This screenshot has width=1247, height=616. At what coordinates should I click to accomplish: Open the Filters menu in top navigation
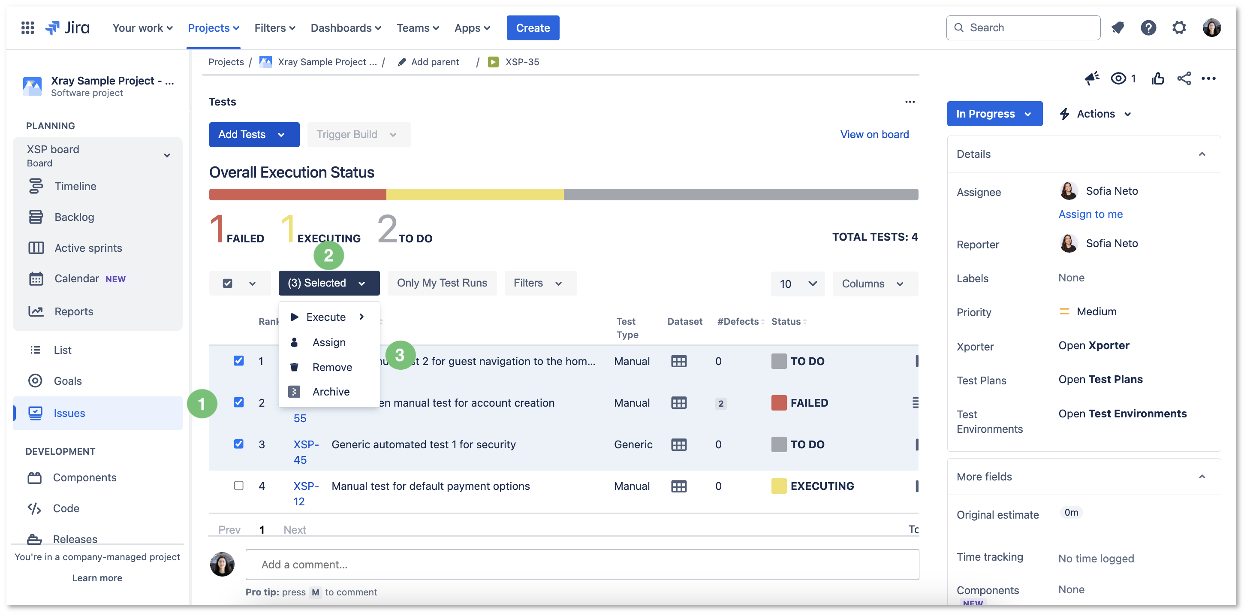click(275, 28)
